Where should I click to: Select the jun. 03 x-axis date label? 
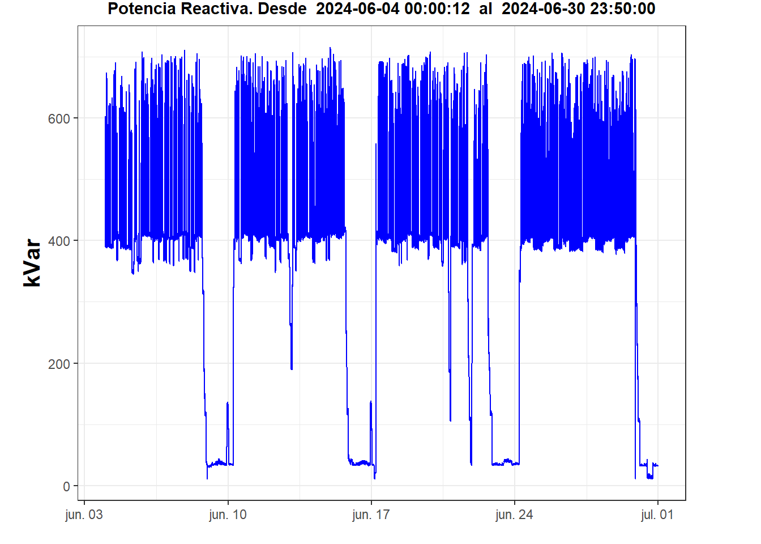(84, 515)
